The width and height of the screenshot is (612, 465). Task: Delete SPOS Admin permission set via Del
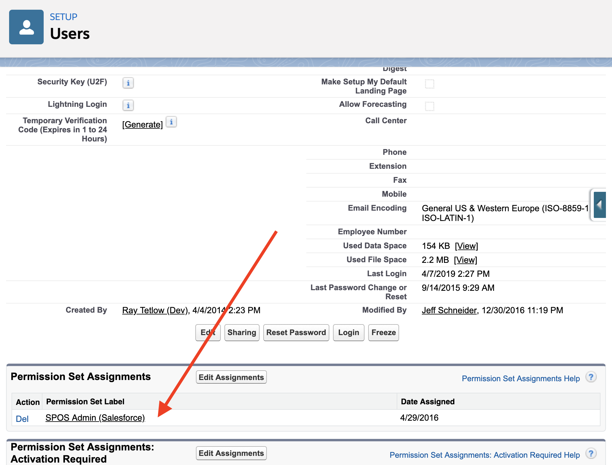pyautogui.click(x=22, y=419)
